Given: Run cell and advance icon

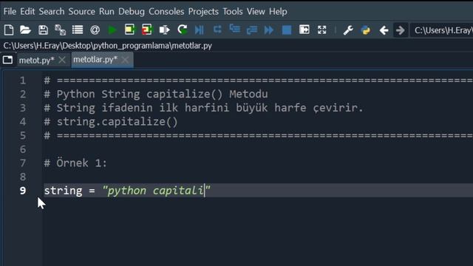Looking at the screenshot, I should (x=147, y=30).
